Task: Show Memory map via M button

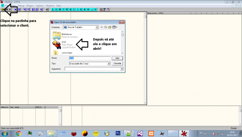Action: [60, 9]
